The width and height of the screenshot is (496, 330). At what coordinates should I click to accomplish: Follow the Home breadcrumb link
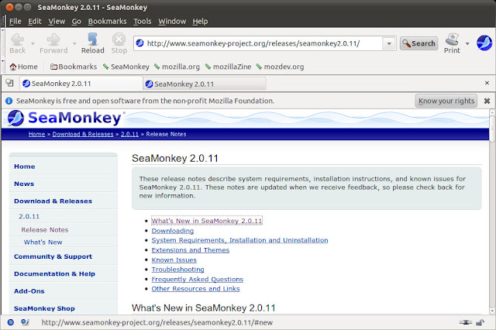[x=36, y=134]
